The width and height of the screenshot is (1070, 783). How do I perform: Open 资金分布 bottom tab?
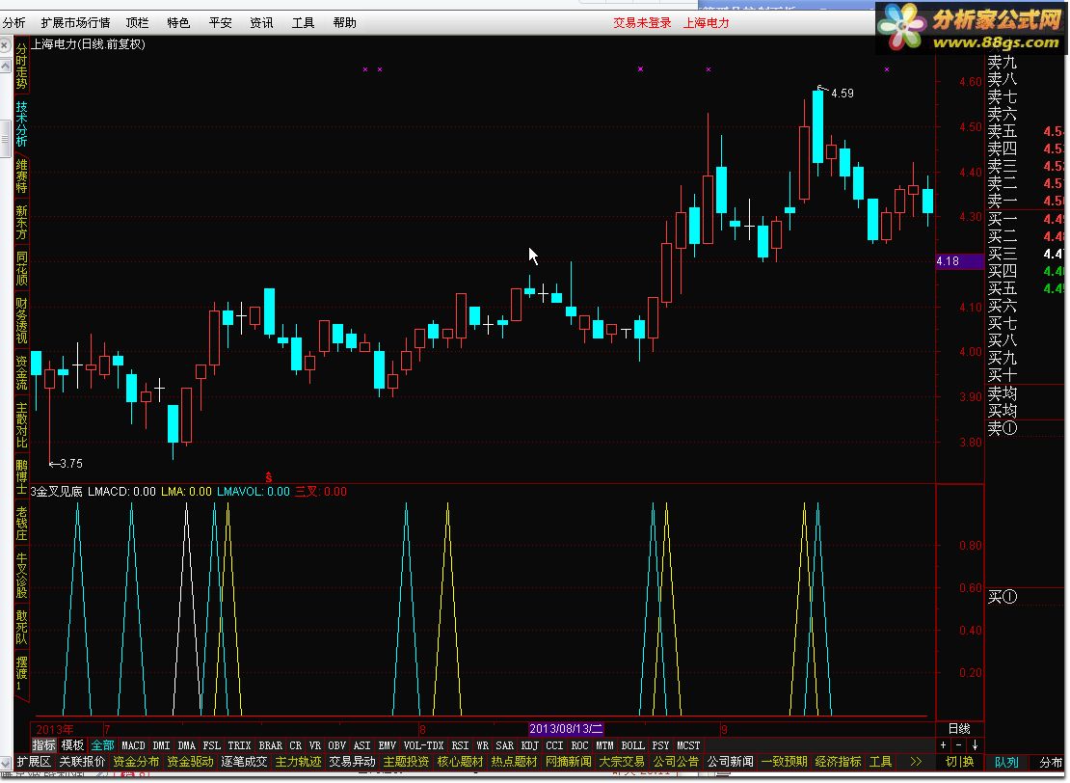(136, 761)
